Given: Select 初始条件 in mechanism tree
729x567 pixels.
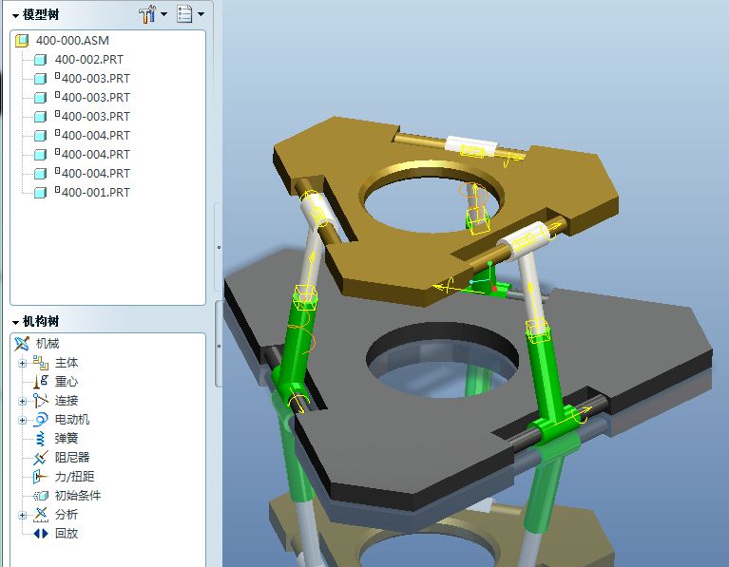Looking at the screenshot, I should pyautogui.click(x=78, y=496).
